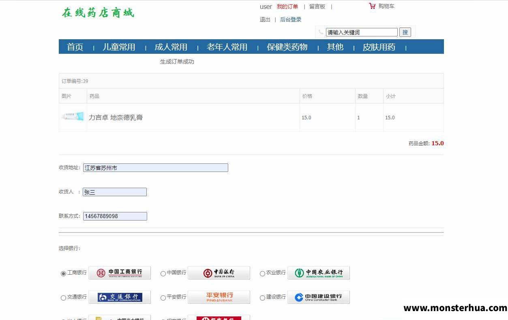Select the 农业银行 radio button

(x=262, y=274)
